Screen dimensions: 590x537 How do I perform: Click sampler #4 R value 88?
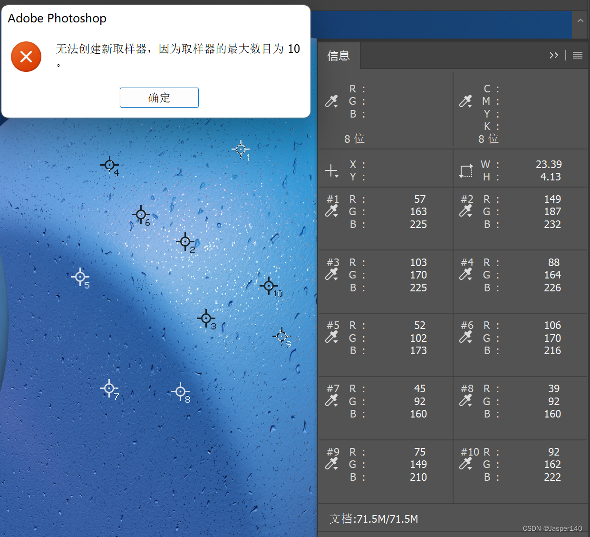coord(554,262)
